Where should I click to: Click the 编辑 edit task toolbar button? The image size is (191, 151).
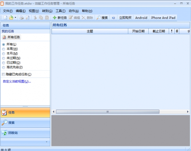tap(74, 18)
